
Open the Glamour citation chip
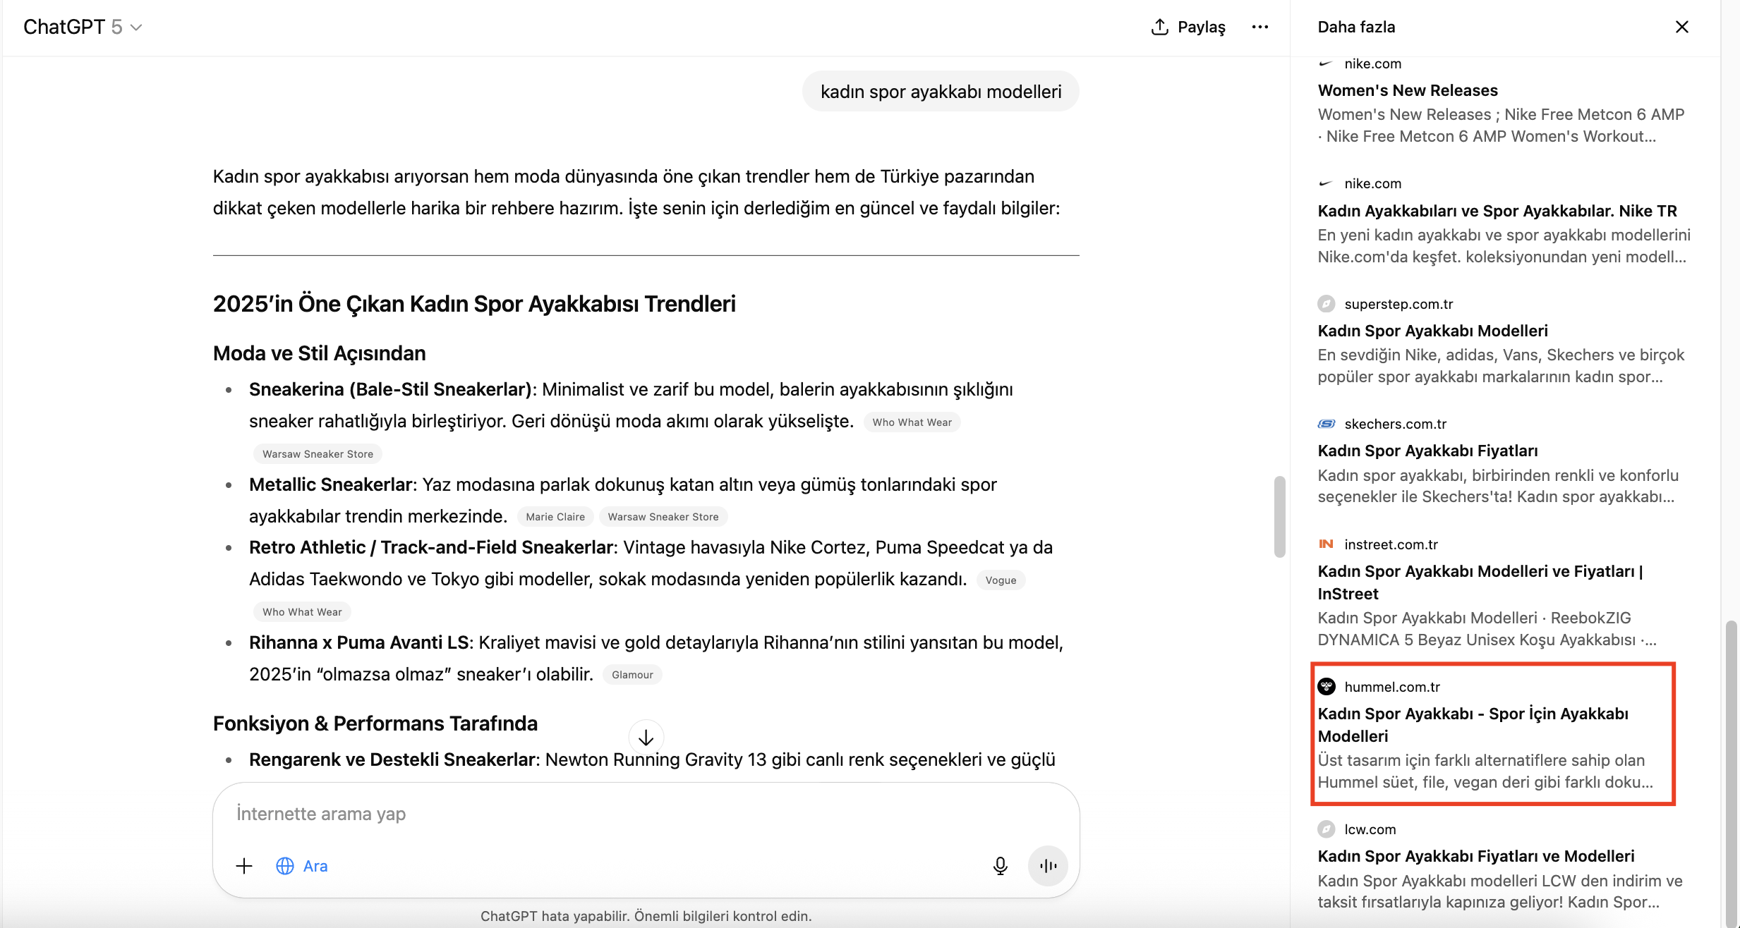click(632, 674)
